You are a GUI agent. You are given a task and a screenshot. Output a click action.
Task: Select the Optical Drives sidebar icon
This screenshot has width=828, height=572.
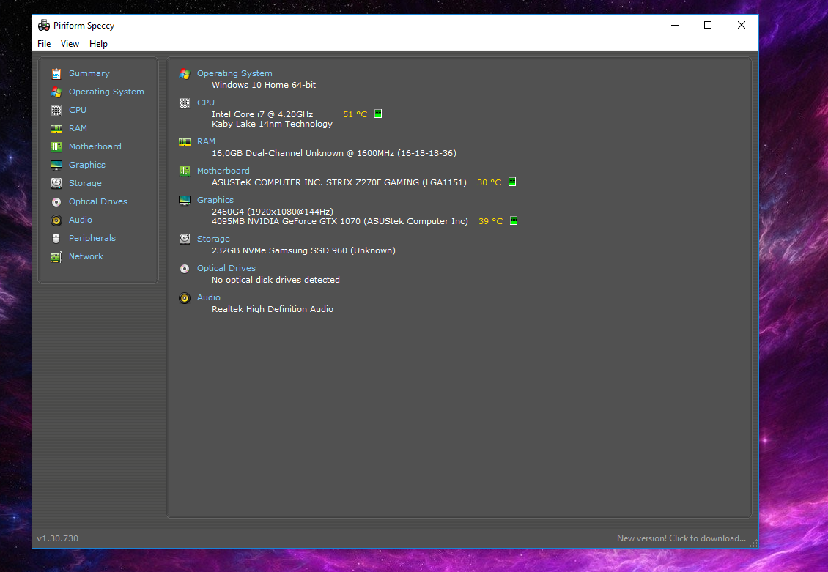56,201
